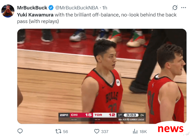192x138 pixels.
Task: Click the 18K views count
Action: pyautogui.click(x=143, y=131)
